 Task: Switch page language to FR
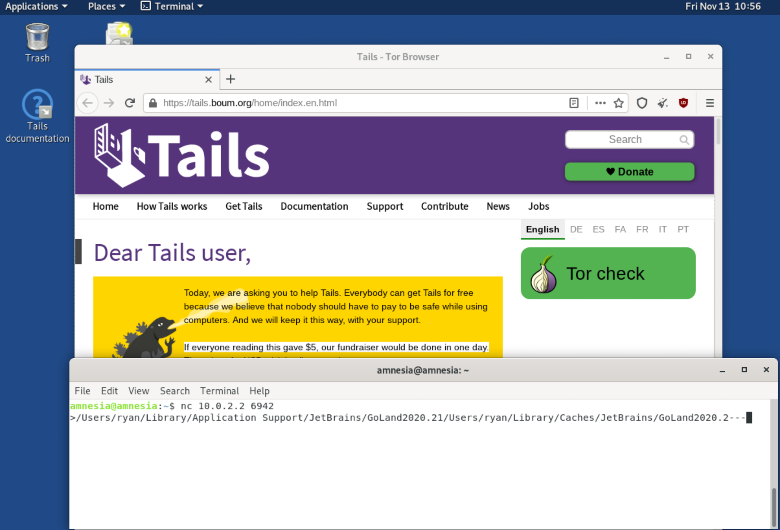642,230
